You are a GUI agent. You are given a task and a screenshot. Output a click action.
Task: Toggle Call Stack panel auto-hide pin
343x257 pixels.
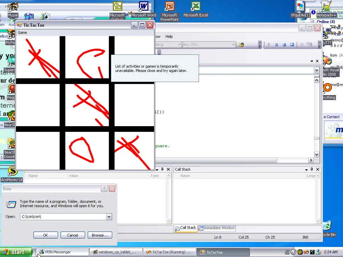click(x=312, y=169)
